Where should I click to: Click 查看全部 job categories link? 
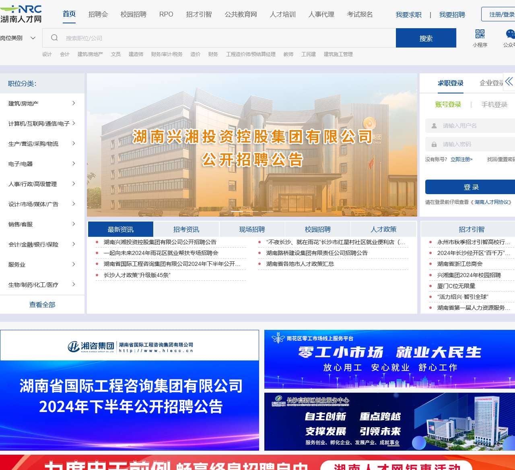pyautogui.click(x=42, y=304)
